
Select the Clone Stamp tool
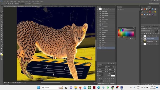(x=1, y=26)
